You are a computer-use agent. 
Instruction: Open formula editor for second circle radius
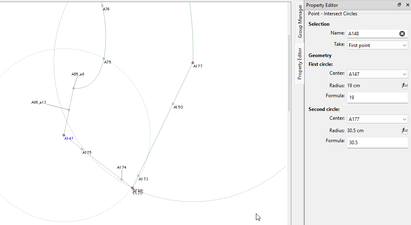click(405, 130)
